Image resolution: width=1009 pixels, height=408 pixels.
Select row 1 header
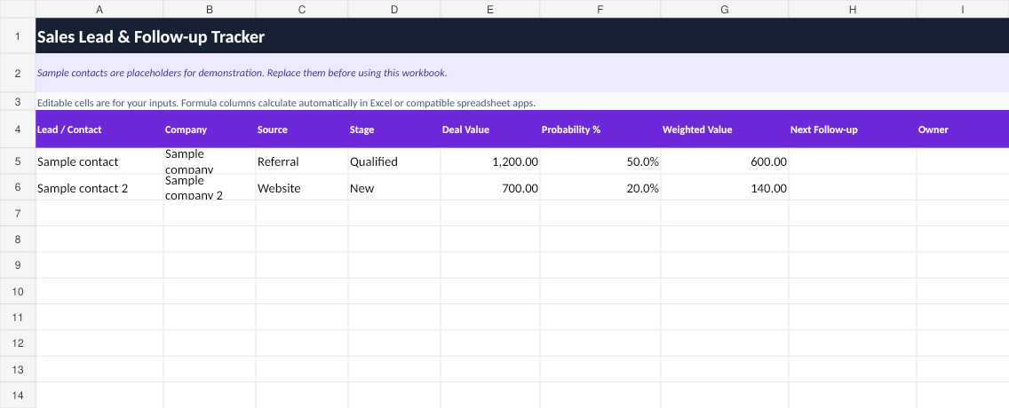coord(18,36)
